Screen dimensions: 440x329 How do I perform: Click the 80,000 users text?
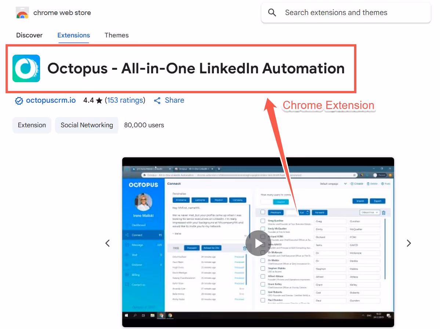click(x=144, y=125)
